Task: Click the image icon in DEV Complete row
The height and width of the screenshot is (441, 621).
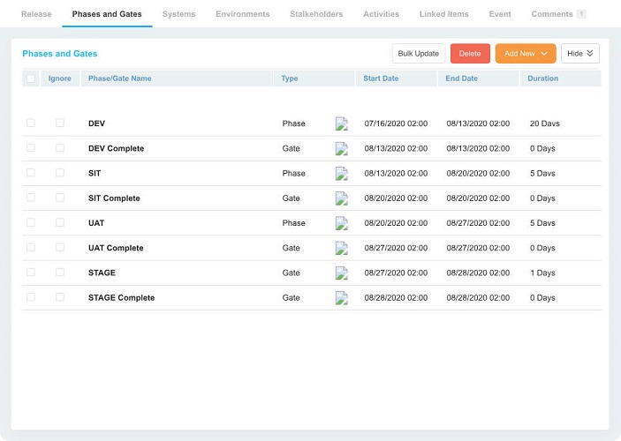Action: pyautogui.click(x=341, y=148)
